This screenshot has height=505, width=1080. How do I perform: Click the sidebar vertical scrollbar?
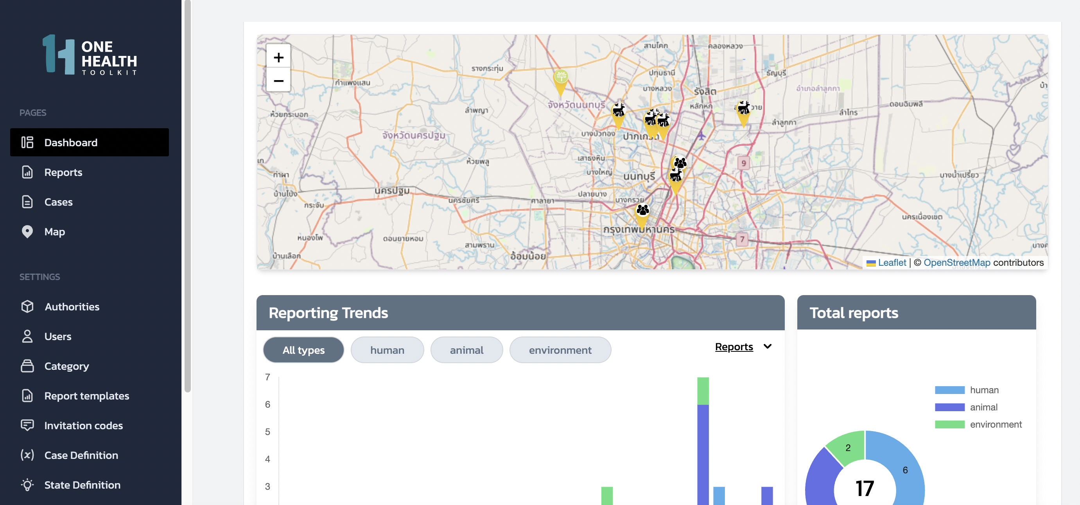pos(187,196)
